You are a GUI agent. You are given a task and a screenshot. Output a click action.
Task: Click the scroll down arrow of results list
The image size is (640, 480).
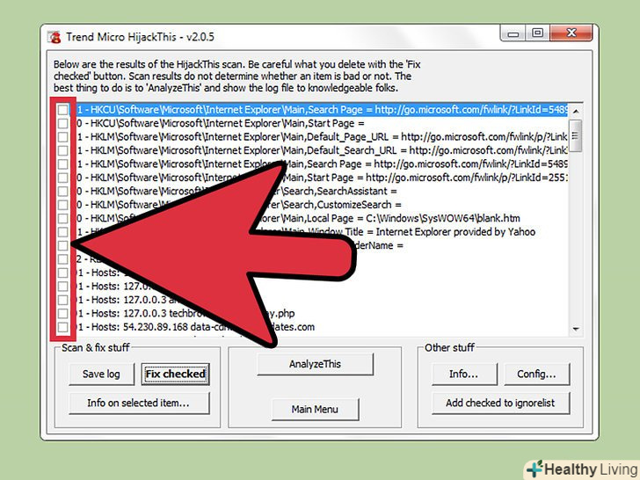(x=576, y=329)
